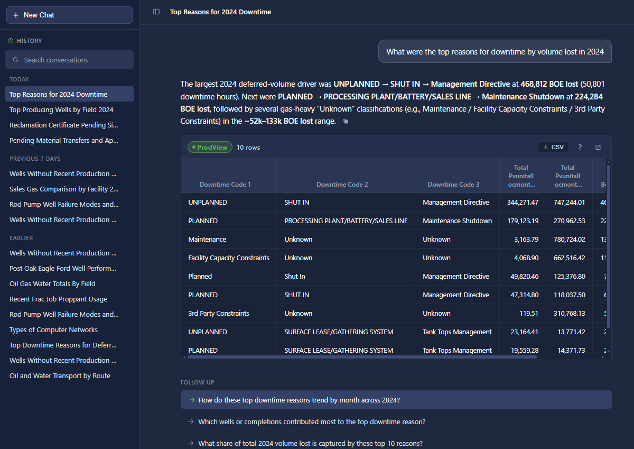Select follow-up about share of total volume
Viewport: 634px width, 449px height.
(396, 443)
